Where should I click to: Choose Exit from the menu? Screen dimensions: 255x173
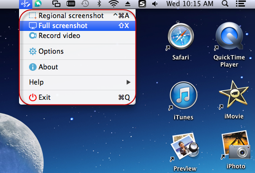pyautogui.click(x=78, y=97)
